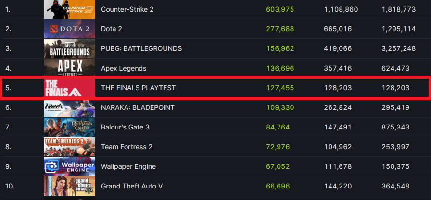Click the Grand Theft Auto V thumbnail
The width and height of the screenshot is (431, 200).
(69, 186)
